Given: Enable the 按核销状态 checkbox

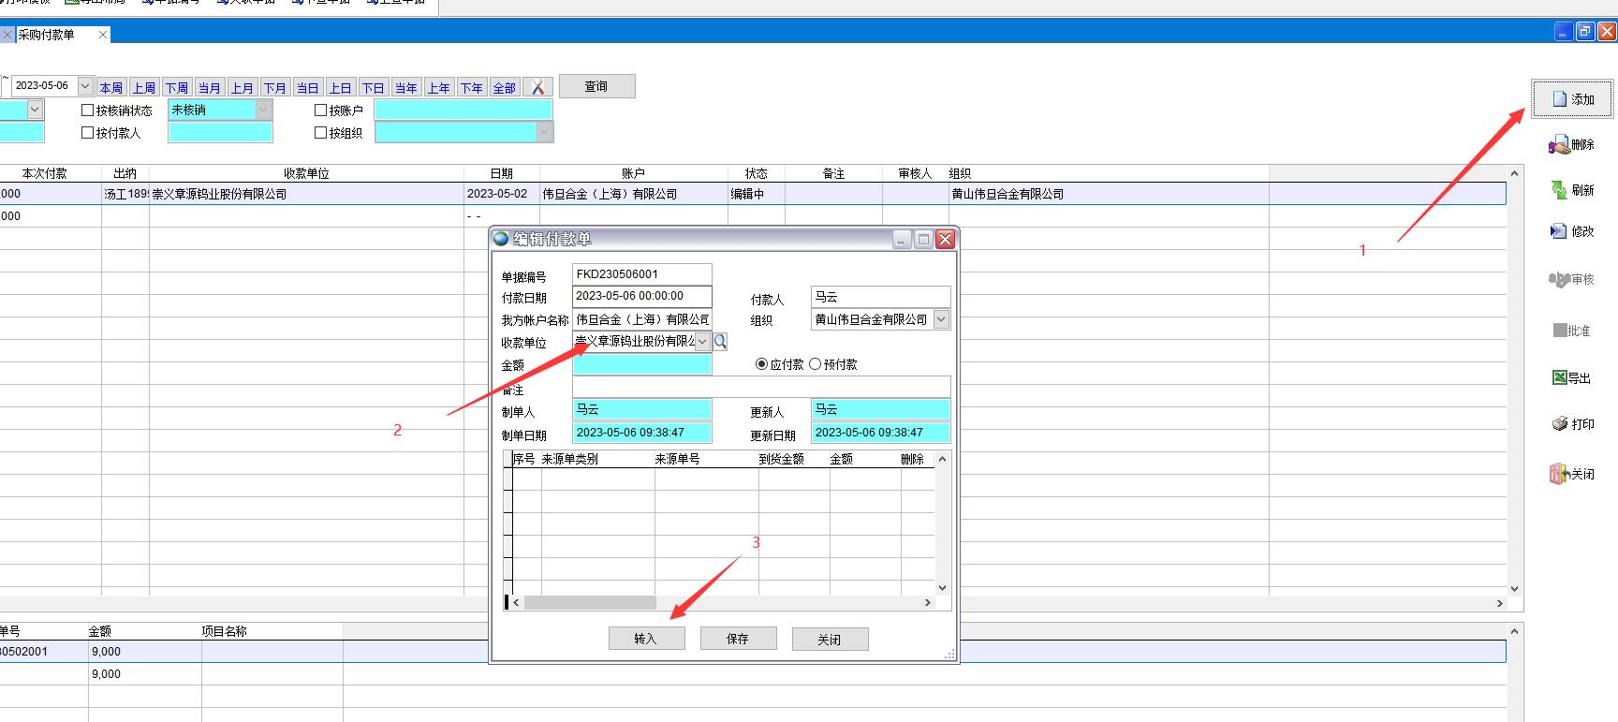Looking at the screenshot, I should point(88,111).
